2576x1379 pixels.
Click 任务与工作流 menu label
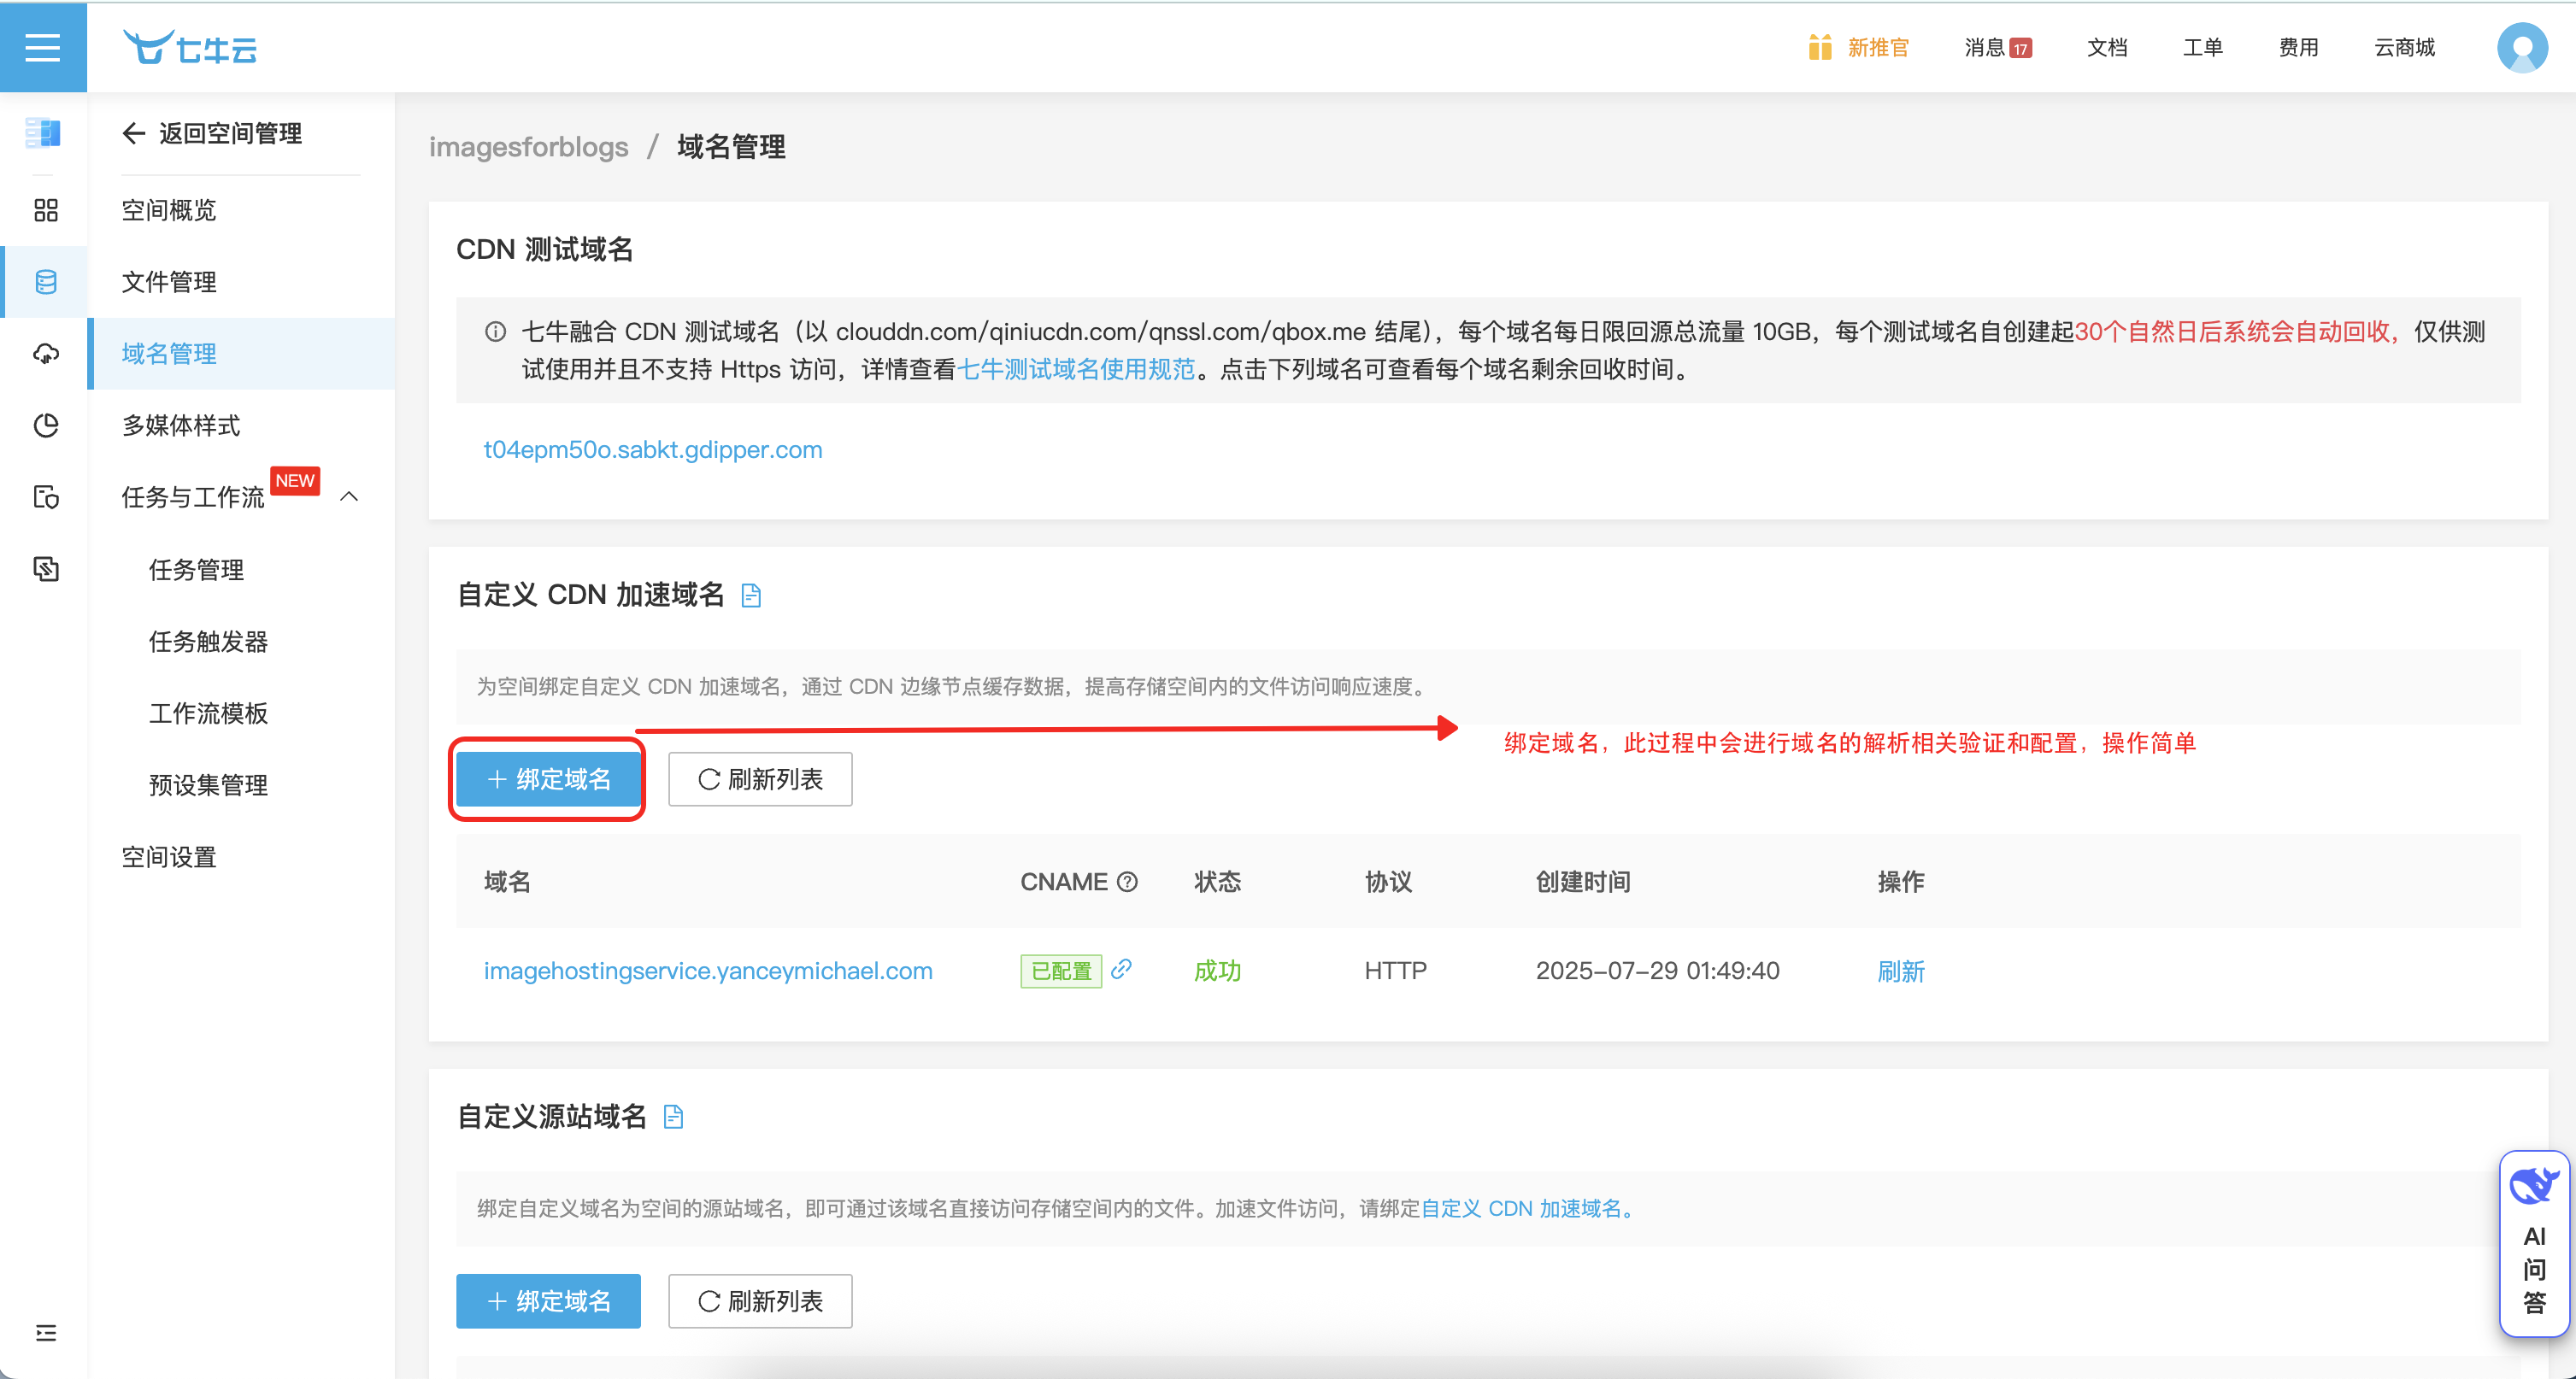(x=193, y=497)
